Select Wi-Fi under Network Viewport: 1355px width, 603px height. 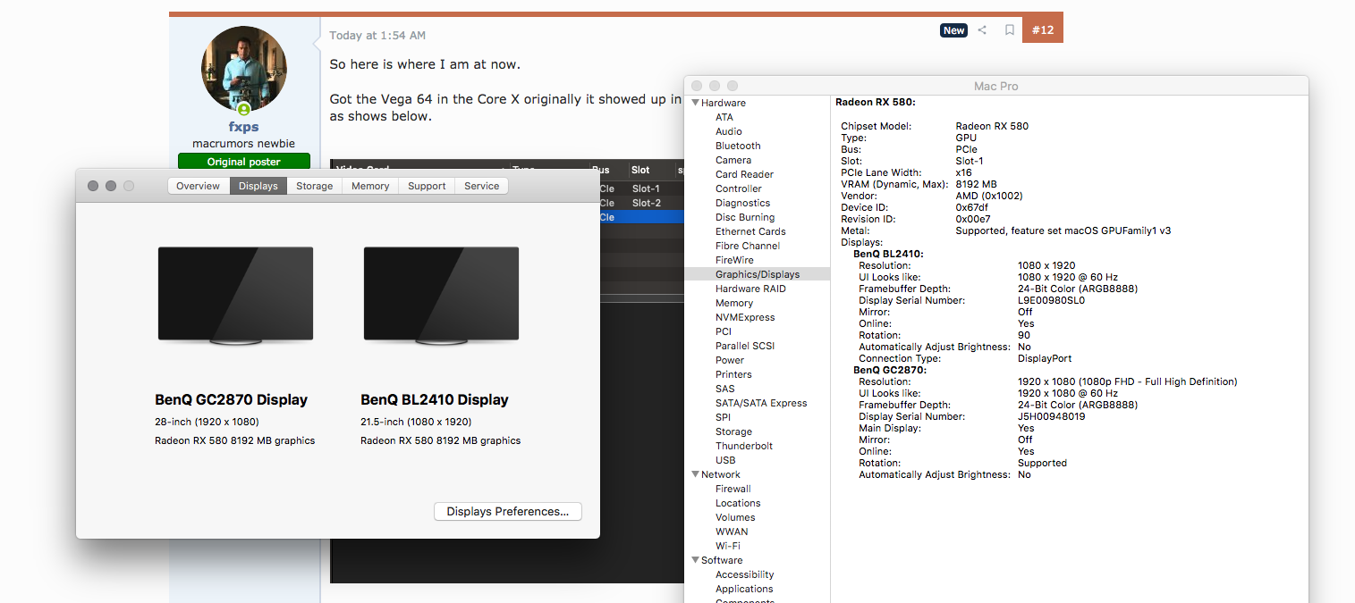727,546
